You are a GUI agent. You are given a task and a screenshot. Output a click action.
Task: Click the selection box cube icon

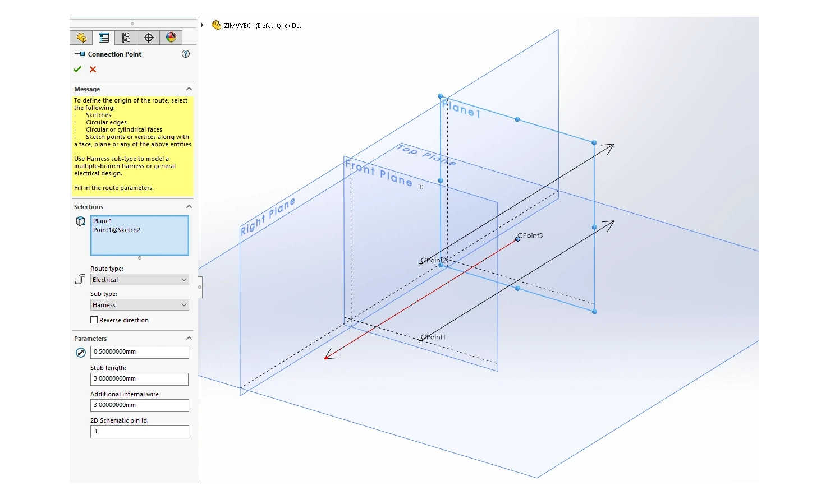pos(81,221)
